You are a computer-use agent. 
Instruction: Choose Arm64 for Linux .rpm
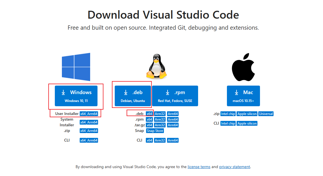click(x=173, y=119)
